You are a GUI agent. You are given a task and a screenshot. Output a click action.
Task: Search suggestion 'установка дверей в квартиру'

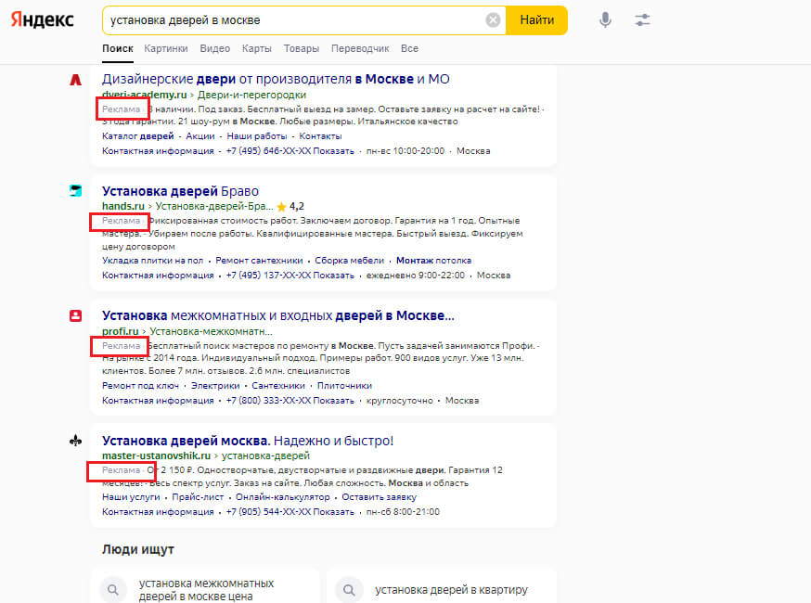451,590
